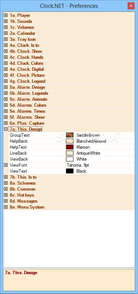
Task: Click the BlanchedAlmond color swatch
Action: pyautogui.click(x=70, y=141)
